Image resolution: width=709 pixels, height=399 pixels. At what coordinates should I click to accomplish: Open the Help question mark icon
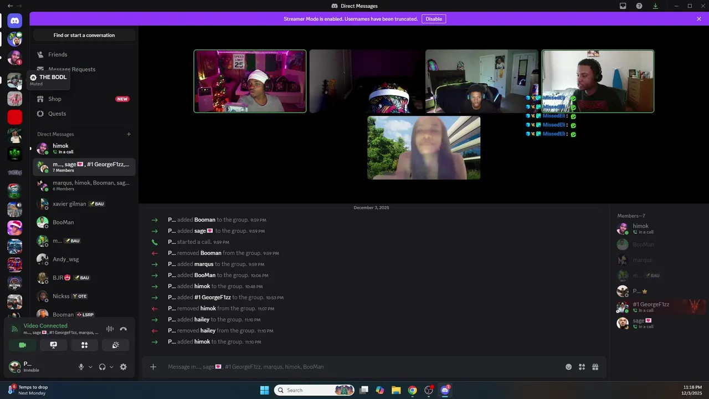coord(639,6)
